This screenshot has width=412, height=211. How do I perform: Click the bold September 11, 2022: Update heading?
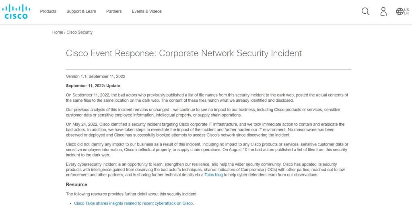point(93,86)
